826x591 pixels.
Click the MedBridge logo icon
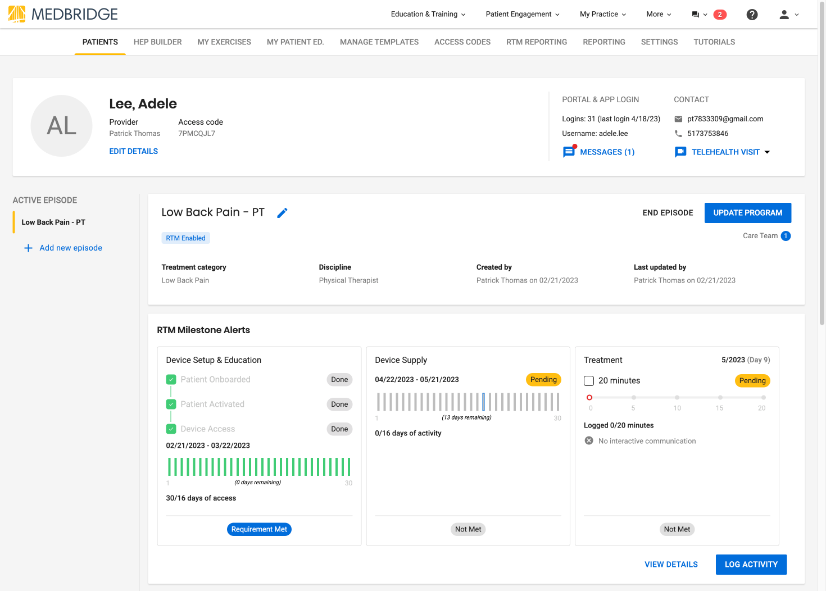pos(17,14)
